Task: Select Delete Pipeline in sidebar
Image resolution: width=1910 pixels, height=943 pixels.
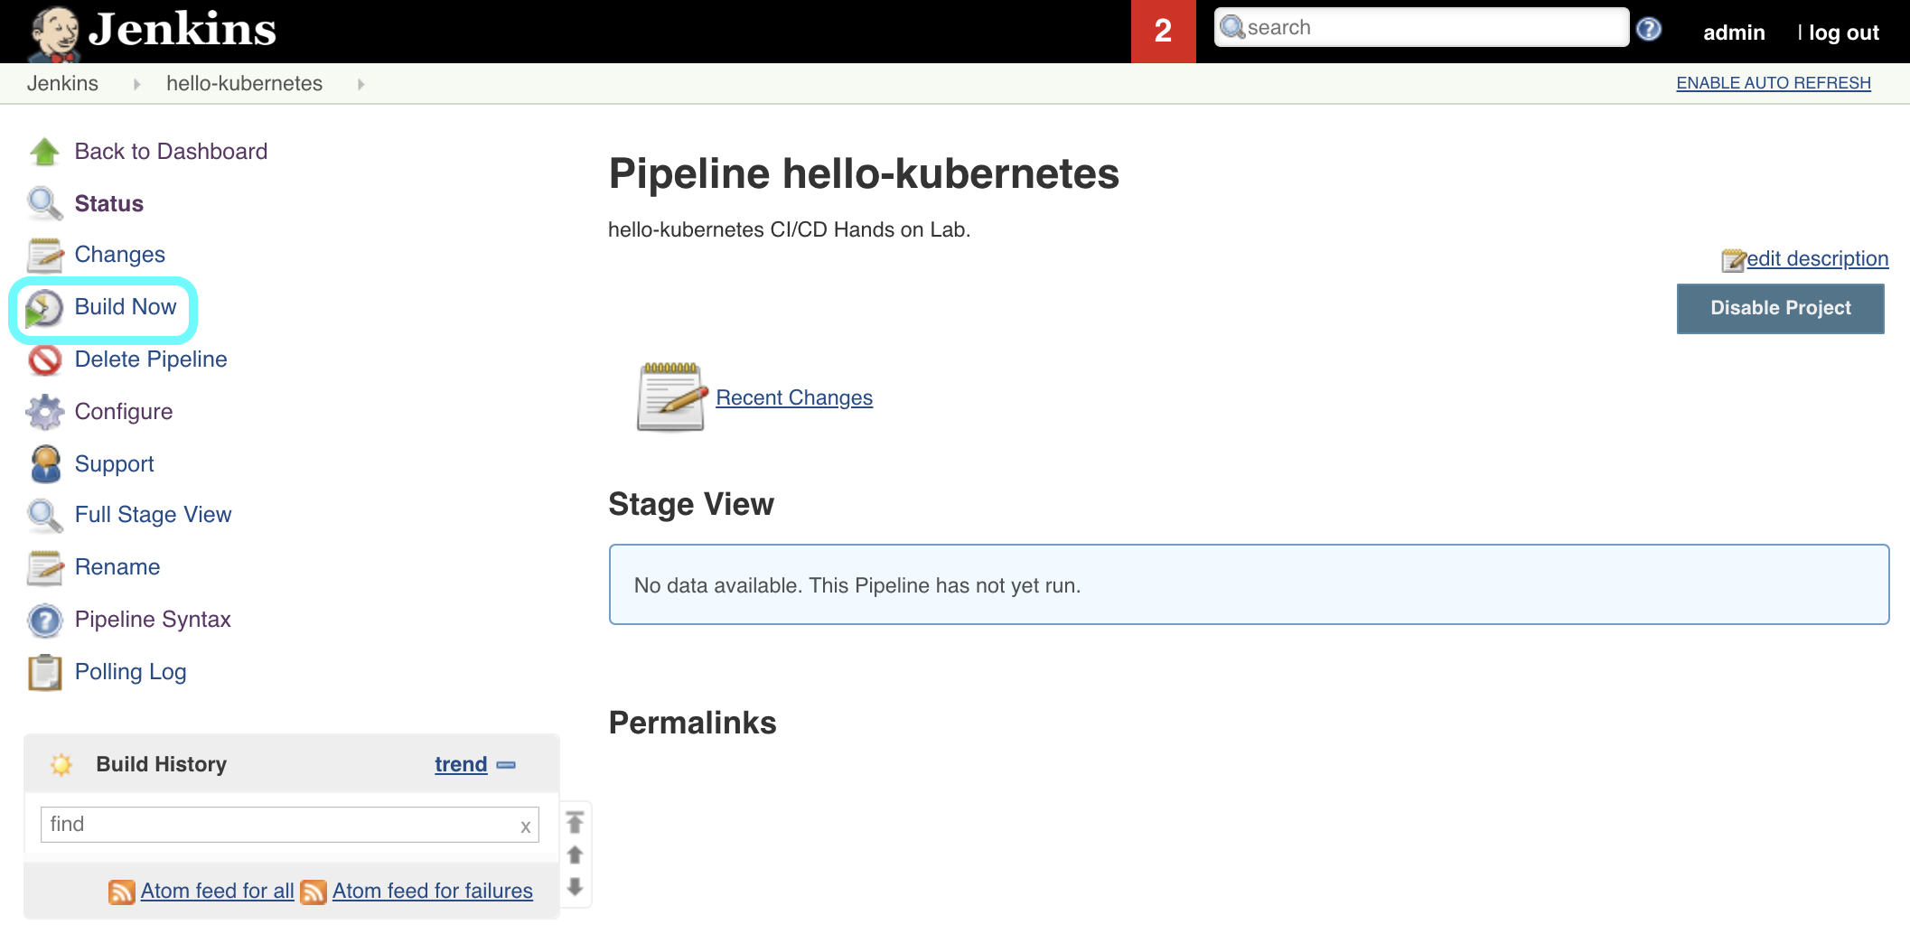Action: (151, 359)
